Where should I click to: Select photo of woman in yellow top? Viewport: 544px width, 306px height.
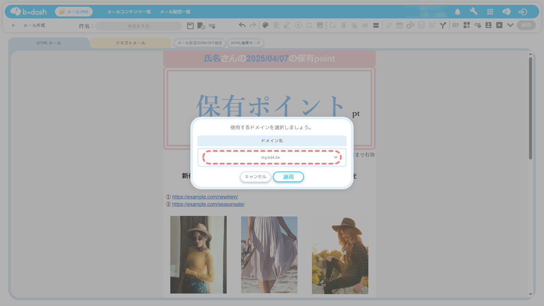tap(198, 255)
